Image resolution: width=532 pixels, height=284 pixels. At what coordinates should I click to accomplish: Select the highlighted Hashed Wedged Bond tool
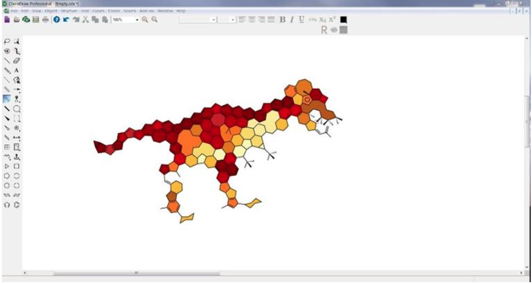(x=7, y=99)
